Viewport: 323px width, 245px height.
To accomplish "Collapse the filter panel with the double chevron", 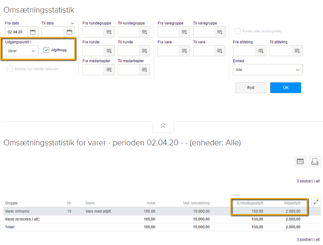I will pos(163,126).
